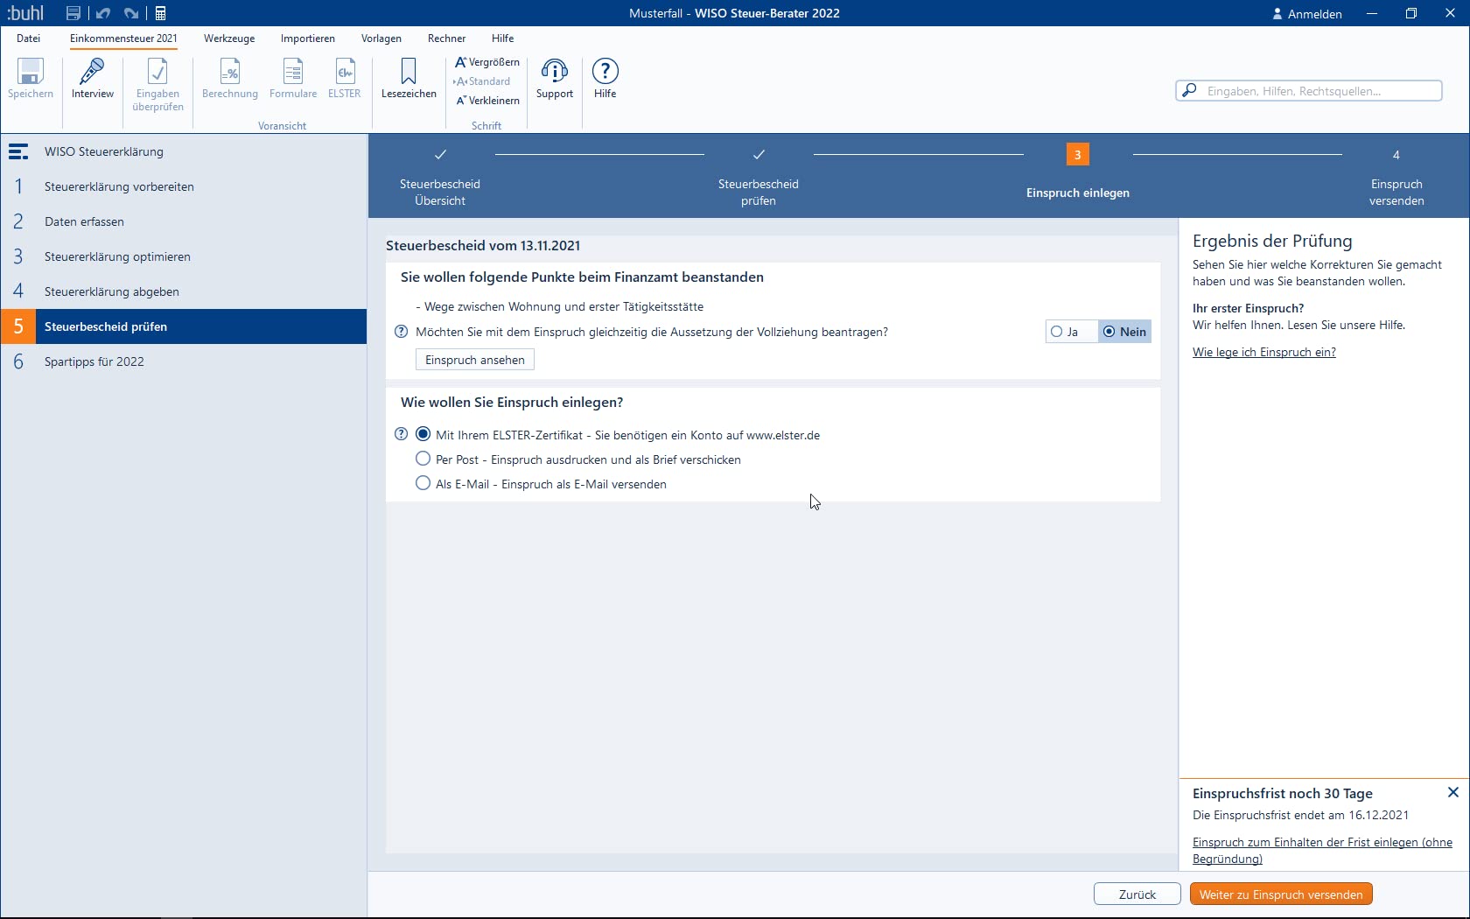Toggle the sidebar hamburger menu icon
The image size is (1470, 919).
pyautogui.click(x=18, y=151)
